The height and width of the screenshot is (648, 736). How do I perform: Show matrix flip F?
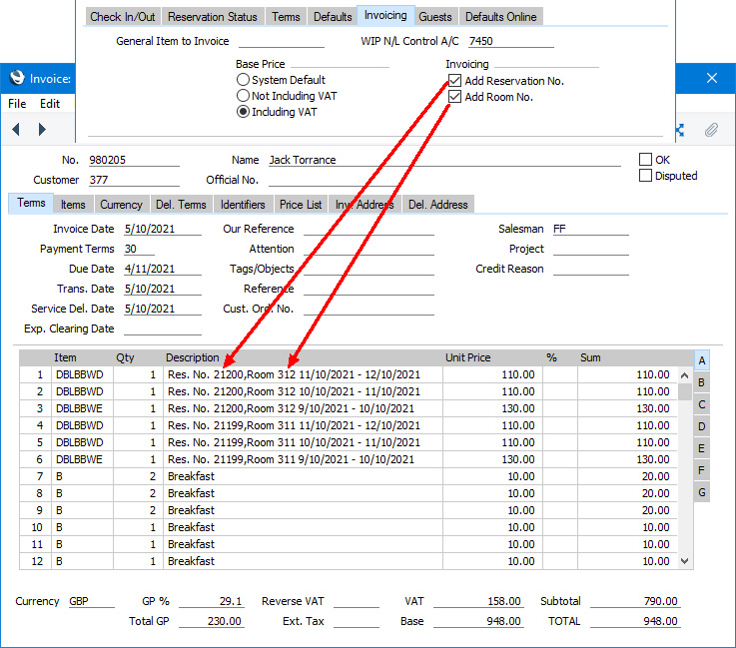pyautogui.click(x=702, y=470)
